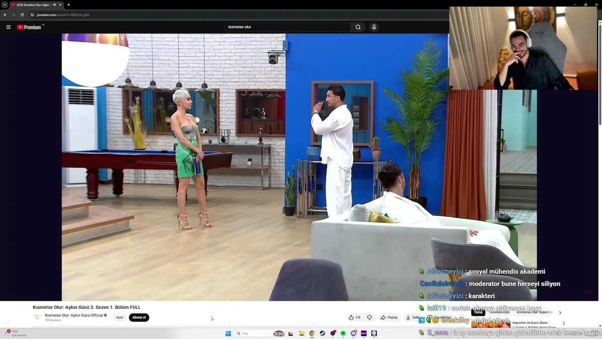Focus the search box containing 'kısmetse olur'
The width and height of the screenshot is (602, 339).
pyautogui.click(x=288, y=27)
